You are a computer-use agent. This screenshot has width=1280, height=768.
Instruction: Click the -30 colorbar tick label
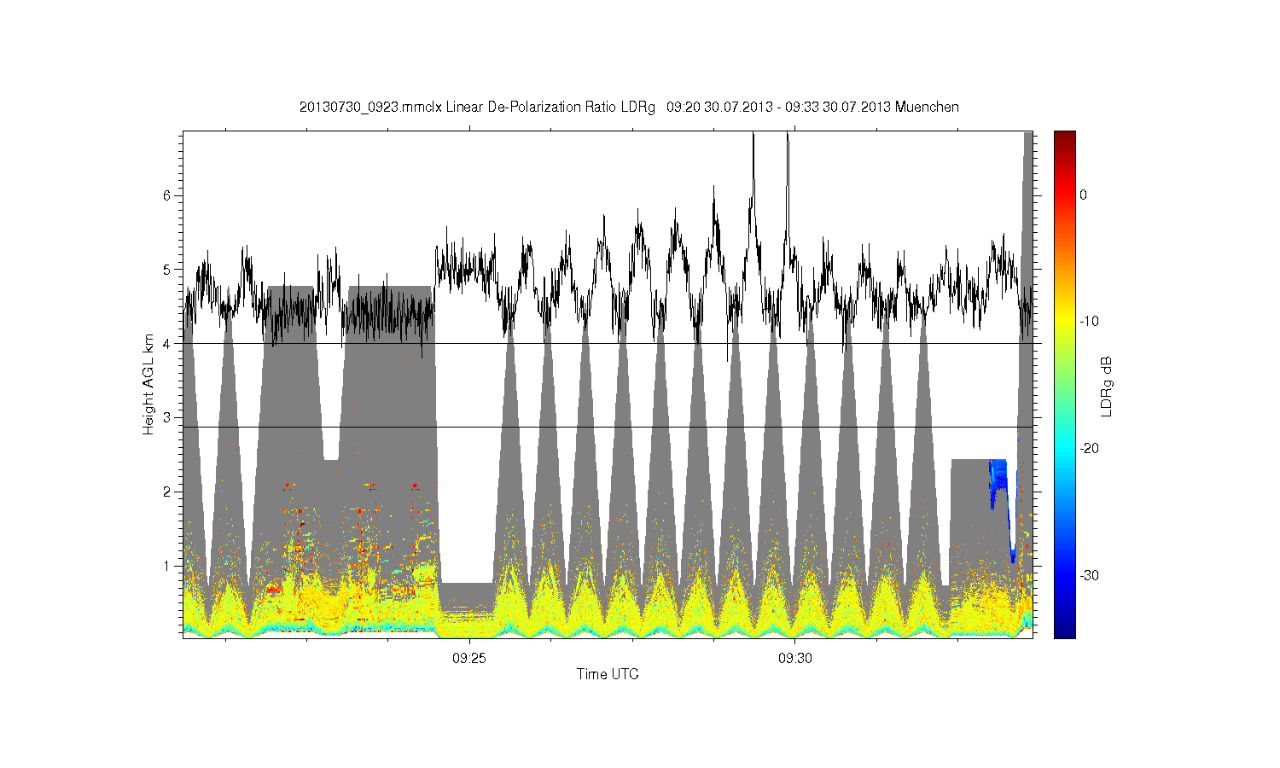point(1089,576)
